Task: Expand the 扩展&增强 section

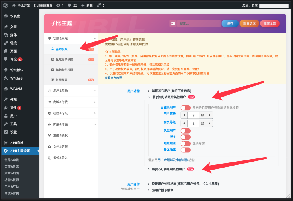Action: tap(71, 124)
